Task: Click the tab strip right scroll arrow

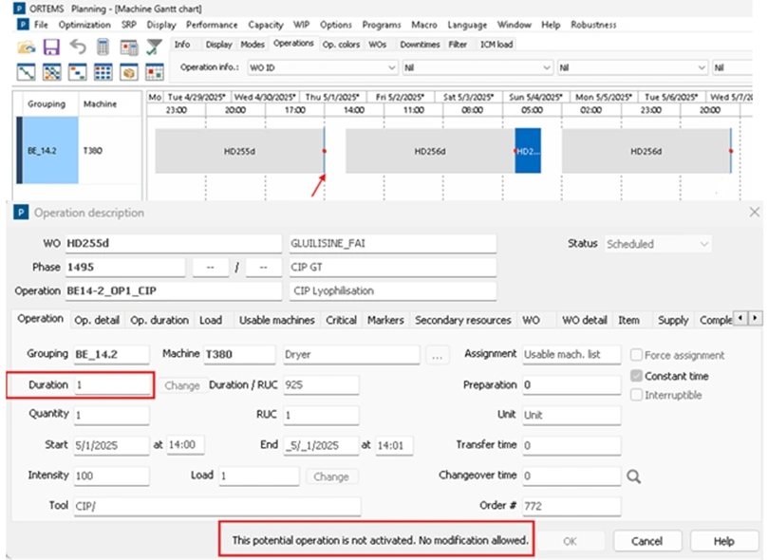Action: [x=755, y=318]
